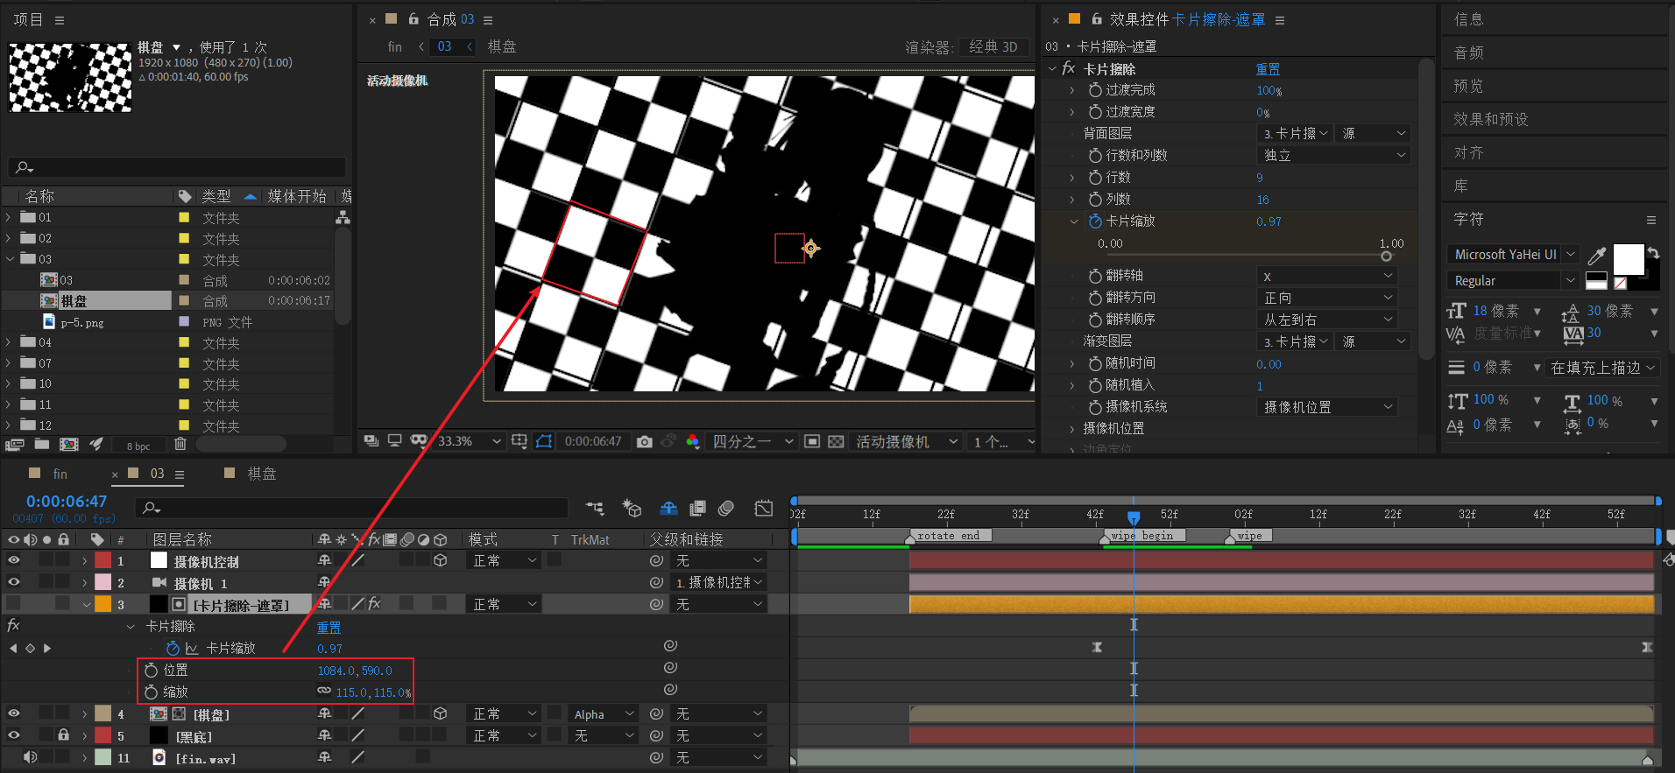Click the 8 bpc color depth button
Screen dimensions: 1675x773
pos(138,446)
